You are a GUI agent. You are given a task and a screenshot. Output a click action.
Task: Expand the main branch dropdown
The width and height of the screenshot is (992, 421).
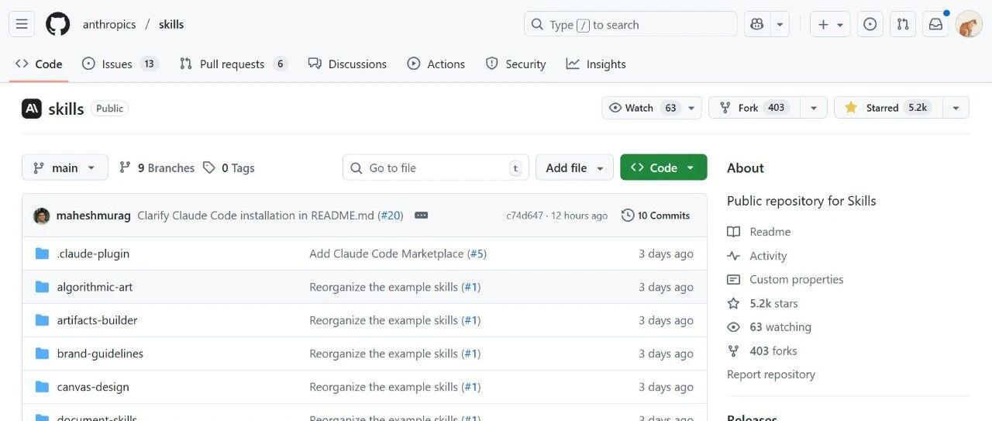[64, 167]
